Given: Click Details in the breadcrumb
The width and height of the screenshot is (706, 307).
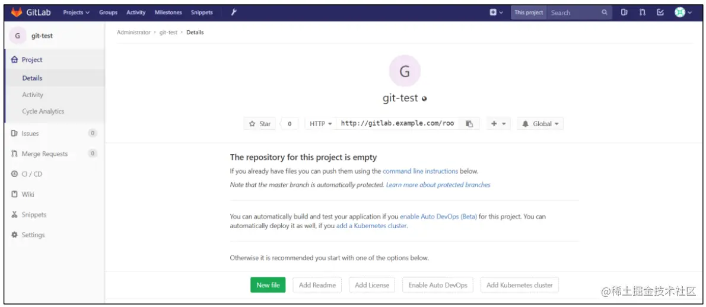Looking at the screenshot, I should [195, 33].
